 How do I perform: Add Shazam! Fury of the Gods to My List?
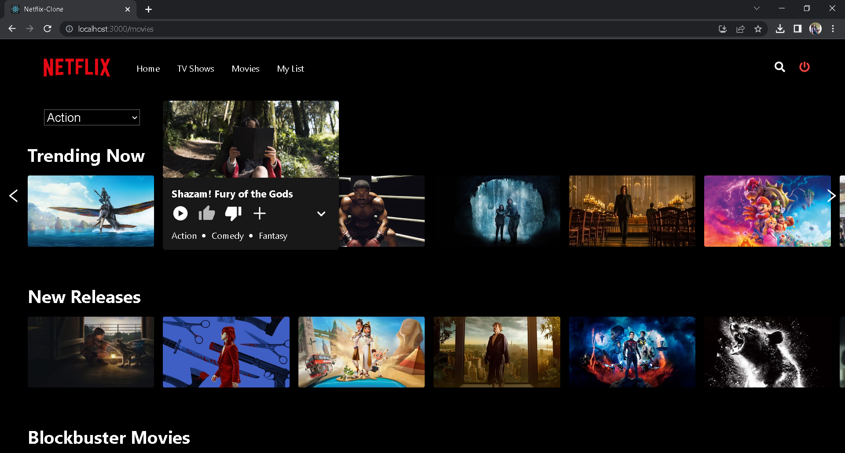[x=260, y=213]
